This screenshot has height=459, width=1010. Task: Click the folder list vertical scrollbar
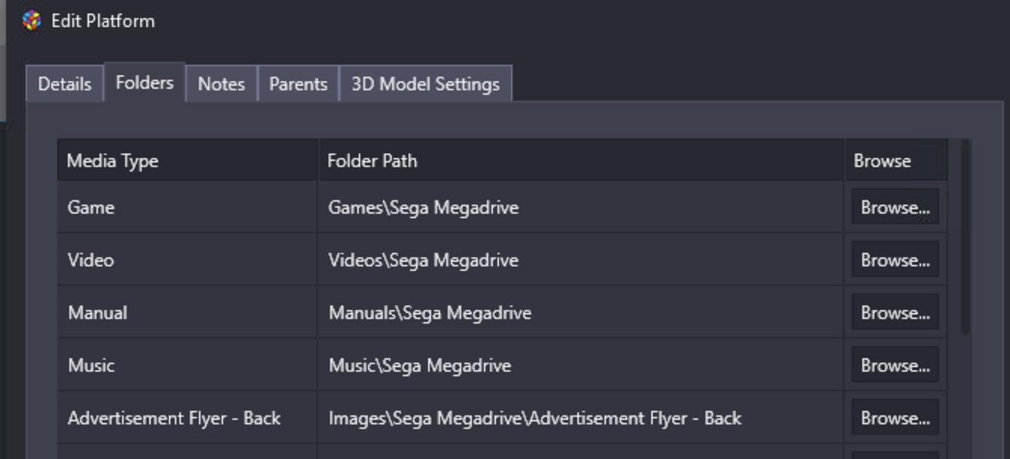tap(966, 237)
